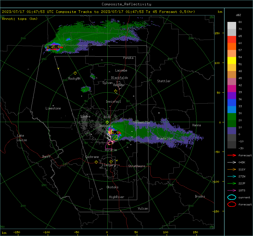The width and height of the screenshot is (253, 236).
Task: Click the yellow diamond marker above Calgary
Action: 111,162
